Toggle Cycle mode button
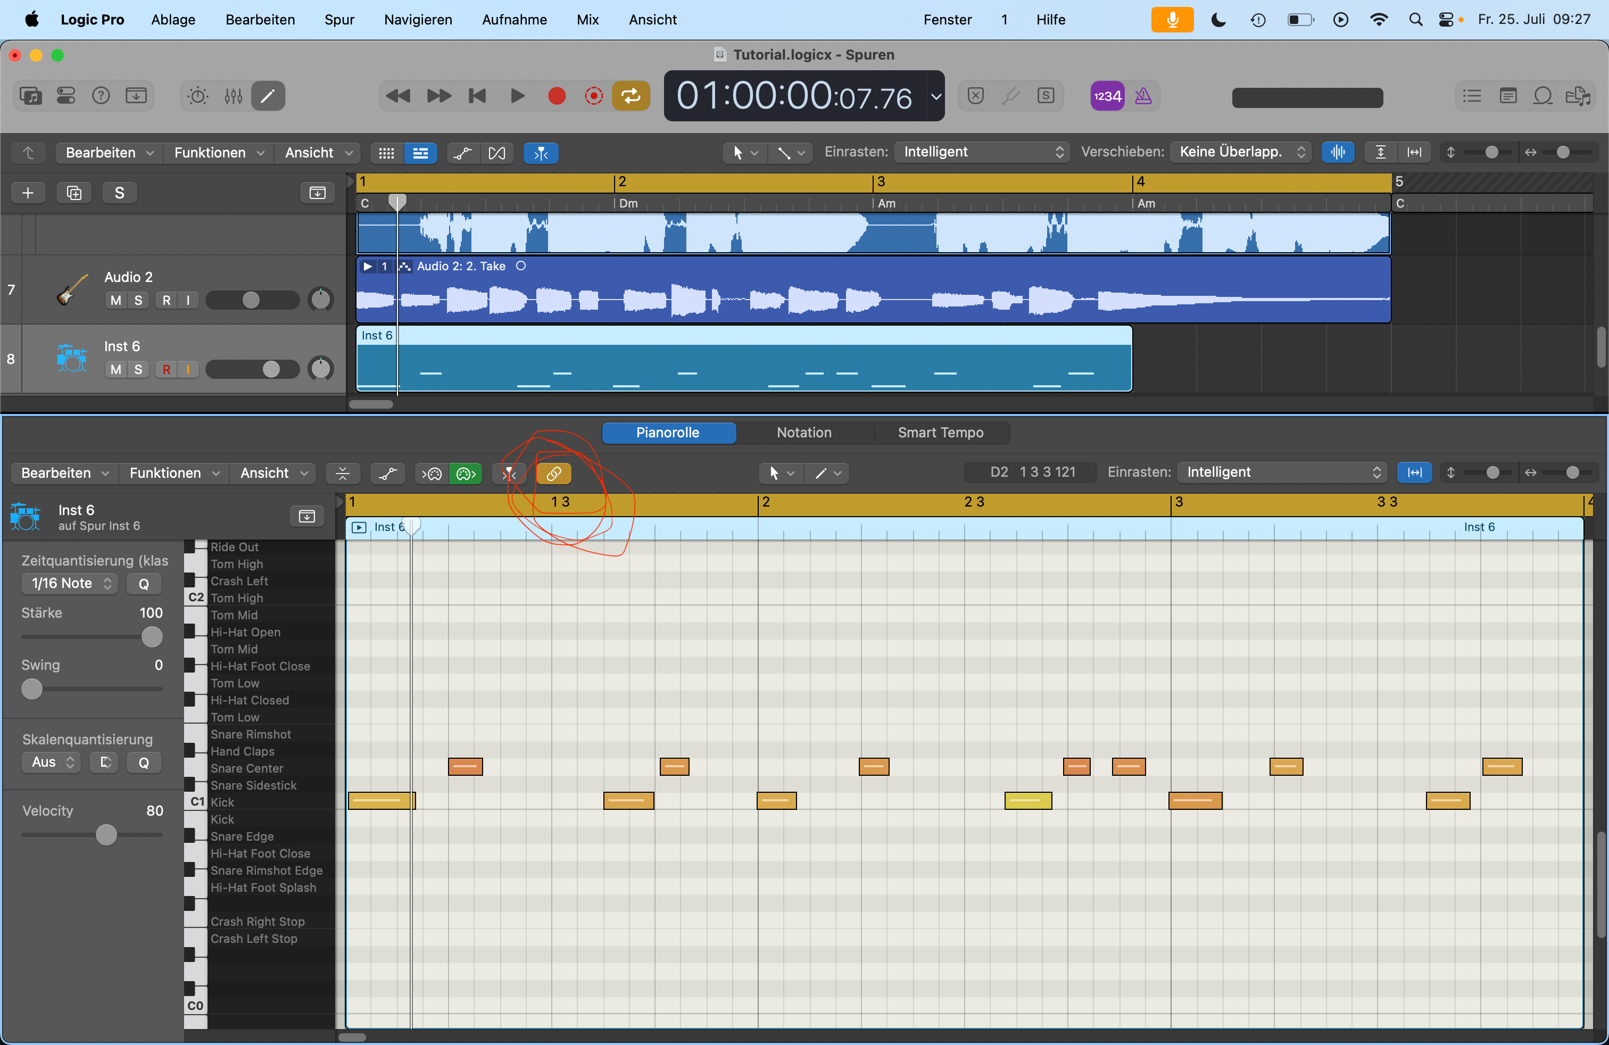Image resolution: width=1609 pixels, height=1045 pixels. [x=631, y=96]
